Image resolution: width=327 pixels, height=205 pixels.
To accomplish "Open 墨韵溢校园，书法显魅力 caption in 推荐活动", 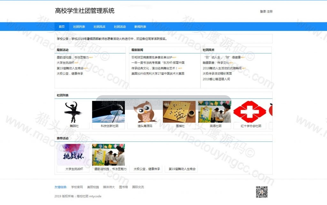I will [x=110, y=169].
